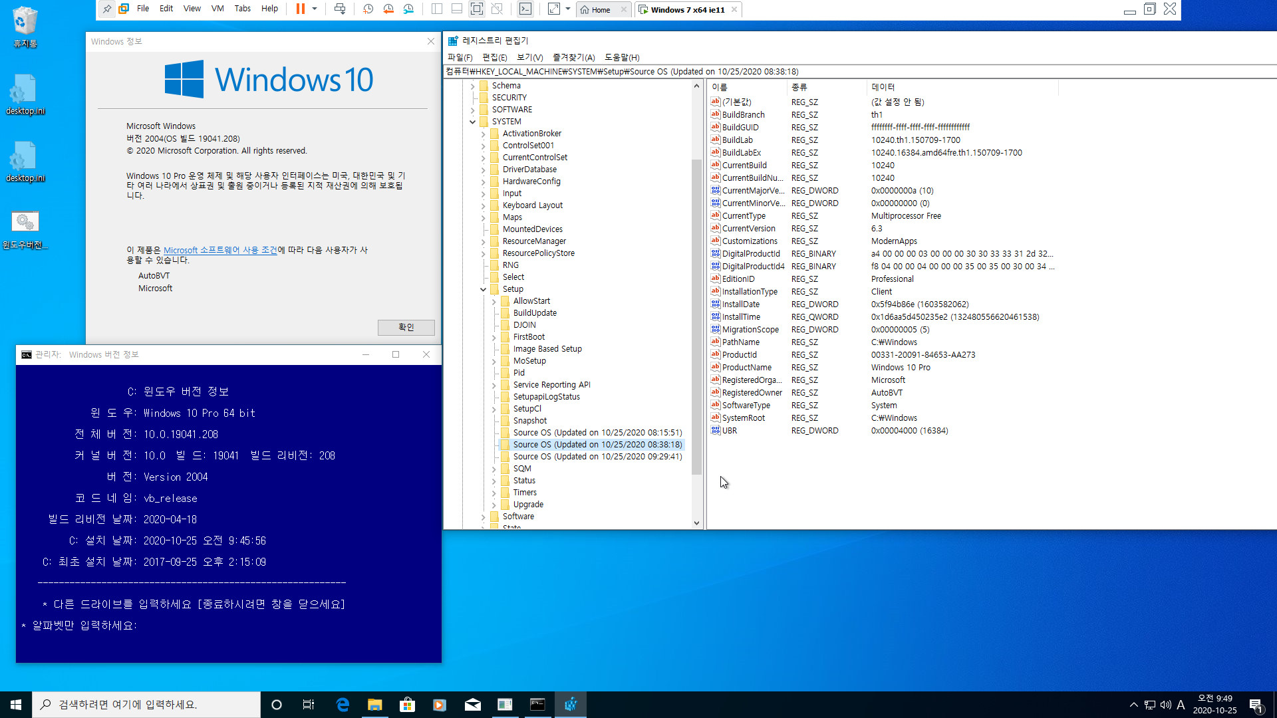Click the registry tree scrollbar thumb
1277x718 pixels.
(x=696, y=316)
